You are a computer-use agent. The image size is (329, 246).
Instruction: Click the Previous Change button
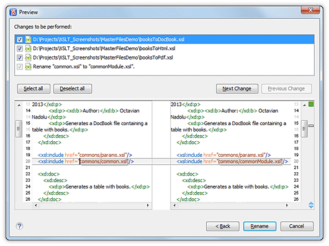point(286,89)
